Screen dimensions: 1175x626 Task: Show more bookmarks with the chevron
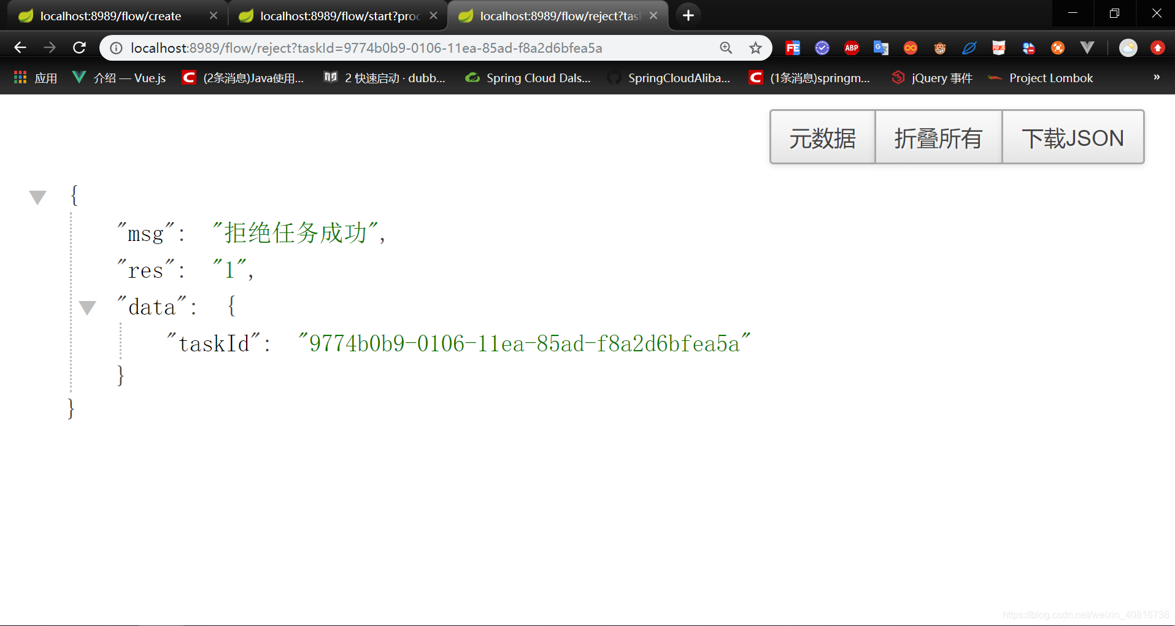(x=1157, y=77)
